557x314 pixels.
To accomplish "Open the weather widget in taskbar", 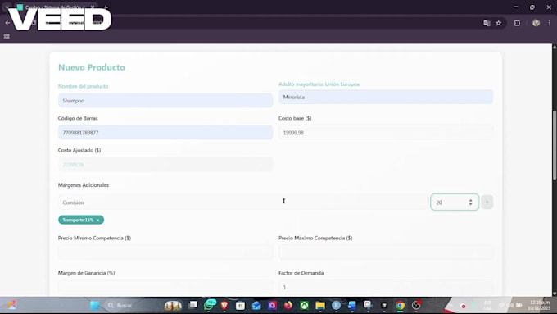I will (x=11, y=305).
